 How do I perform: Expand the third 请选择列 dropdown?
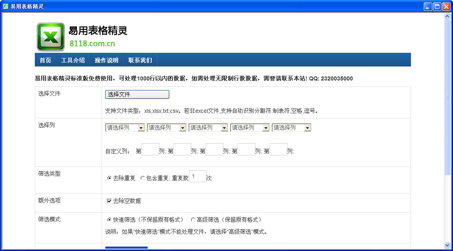(208, 128)
